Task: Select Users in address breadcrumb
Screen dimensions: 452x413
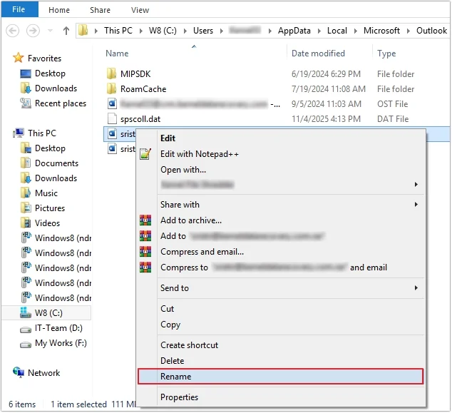Action: coord(203,31)
